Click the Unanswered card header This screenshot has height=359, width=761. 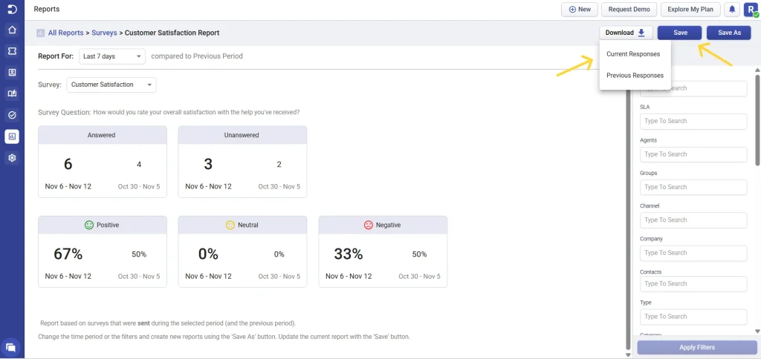pos(242,135)
